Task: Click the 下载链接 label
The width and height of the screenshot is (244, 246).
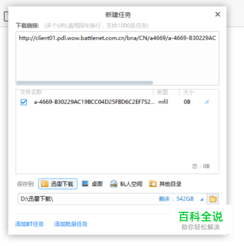Action: point(27,26)
